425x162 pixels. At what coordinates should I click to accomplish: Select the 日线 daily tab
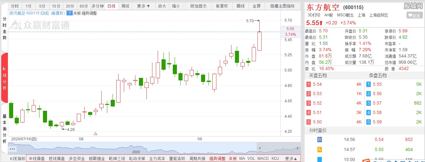pos(111,6)
